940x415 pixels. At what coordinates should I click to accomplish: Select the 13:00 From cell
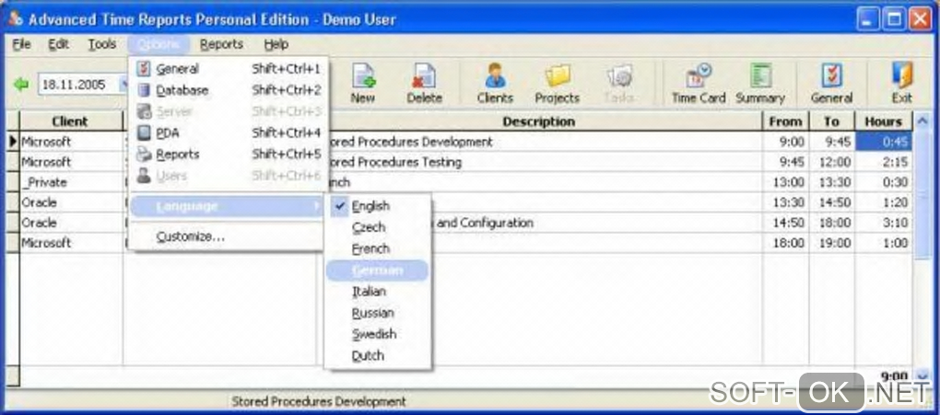[785, 182]
